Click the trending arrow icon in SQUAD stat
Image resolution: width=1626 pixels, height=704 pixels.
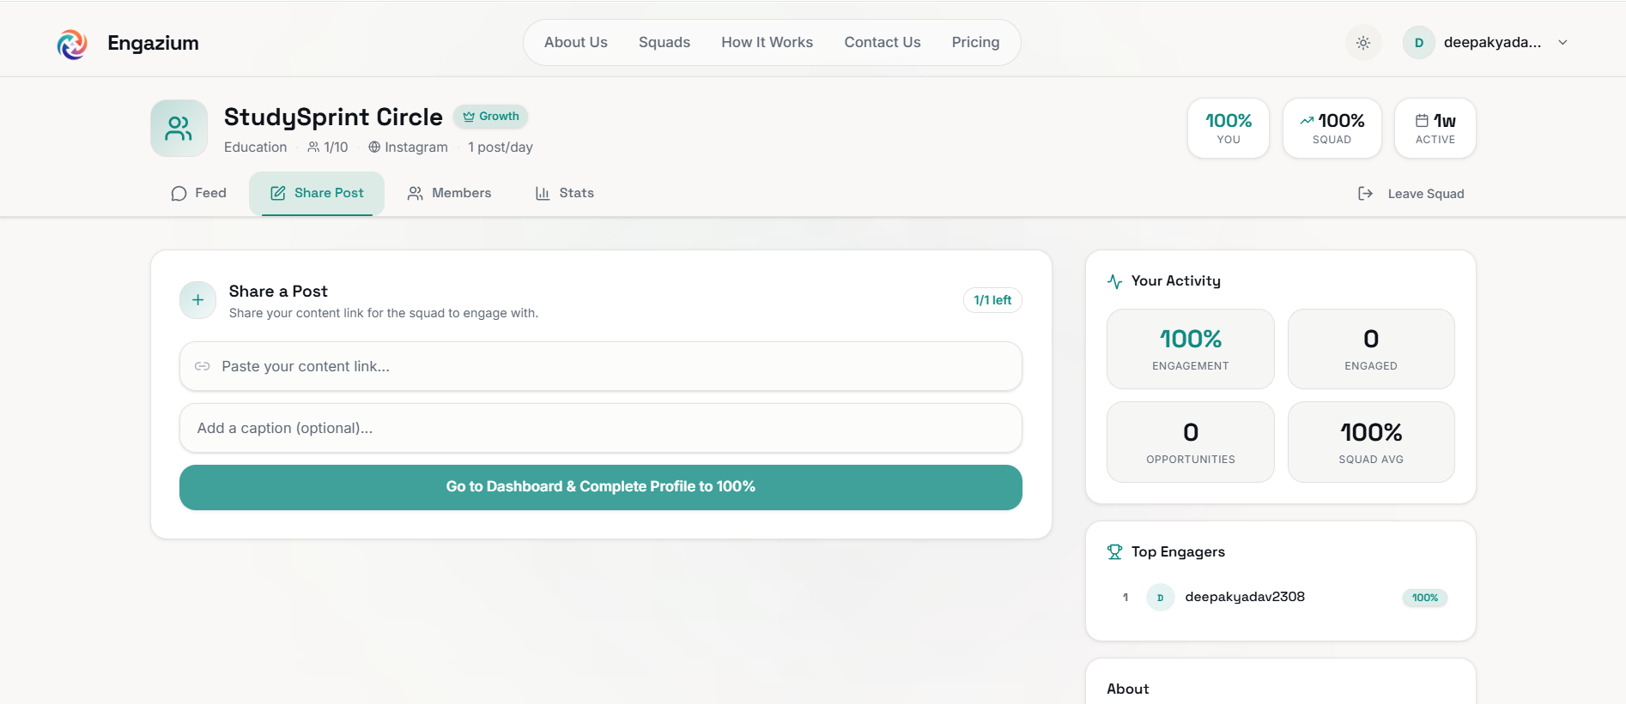click(1307, 121)
